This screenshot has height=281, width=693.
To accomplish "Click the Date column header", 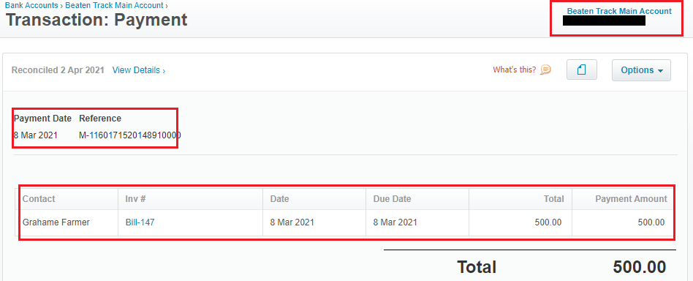I will (x=280, y=199).
